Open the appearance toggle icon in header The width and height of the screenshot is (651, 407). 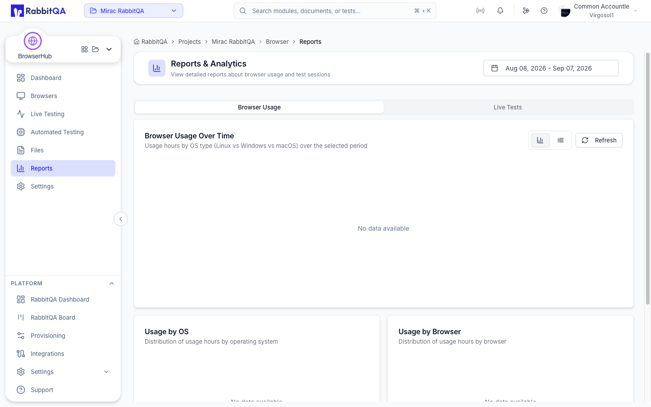pyautogui.click(x=526, y=11)
